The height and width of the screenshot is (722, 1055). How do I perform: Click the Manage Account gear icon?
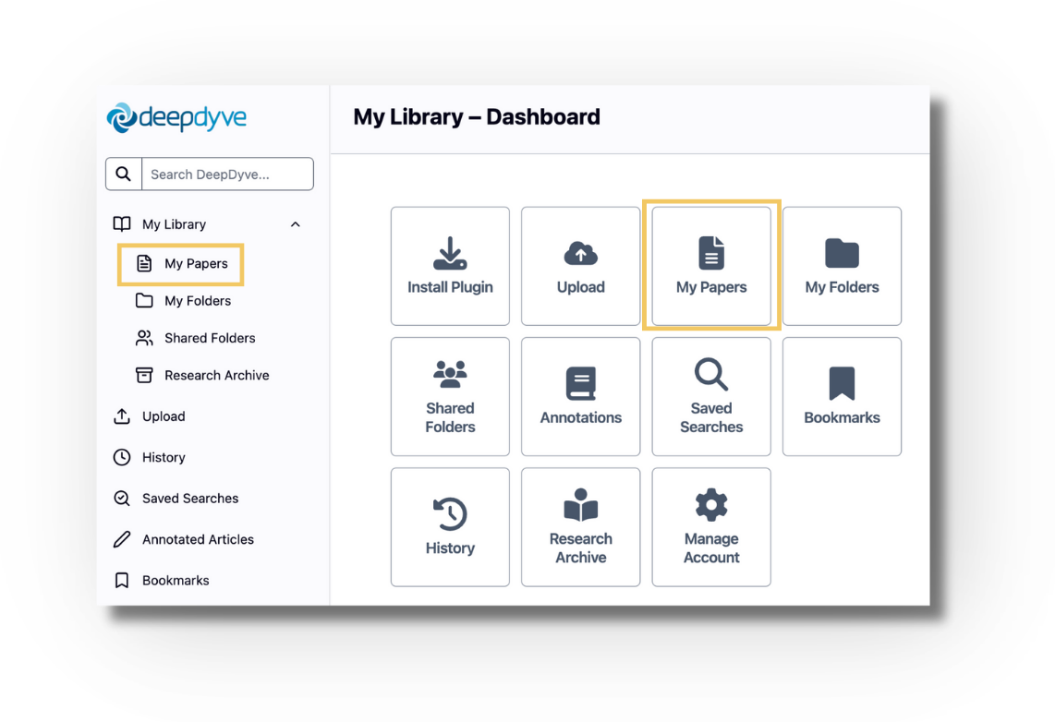pyautogui.click(x=711, y=504)
